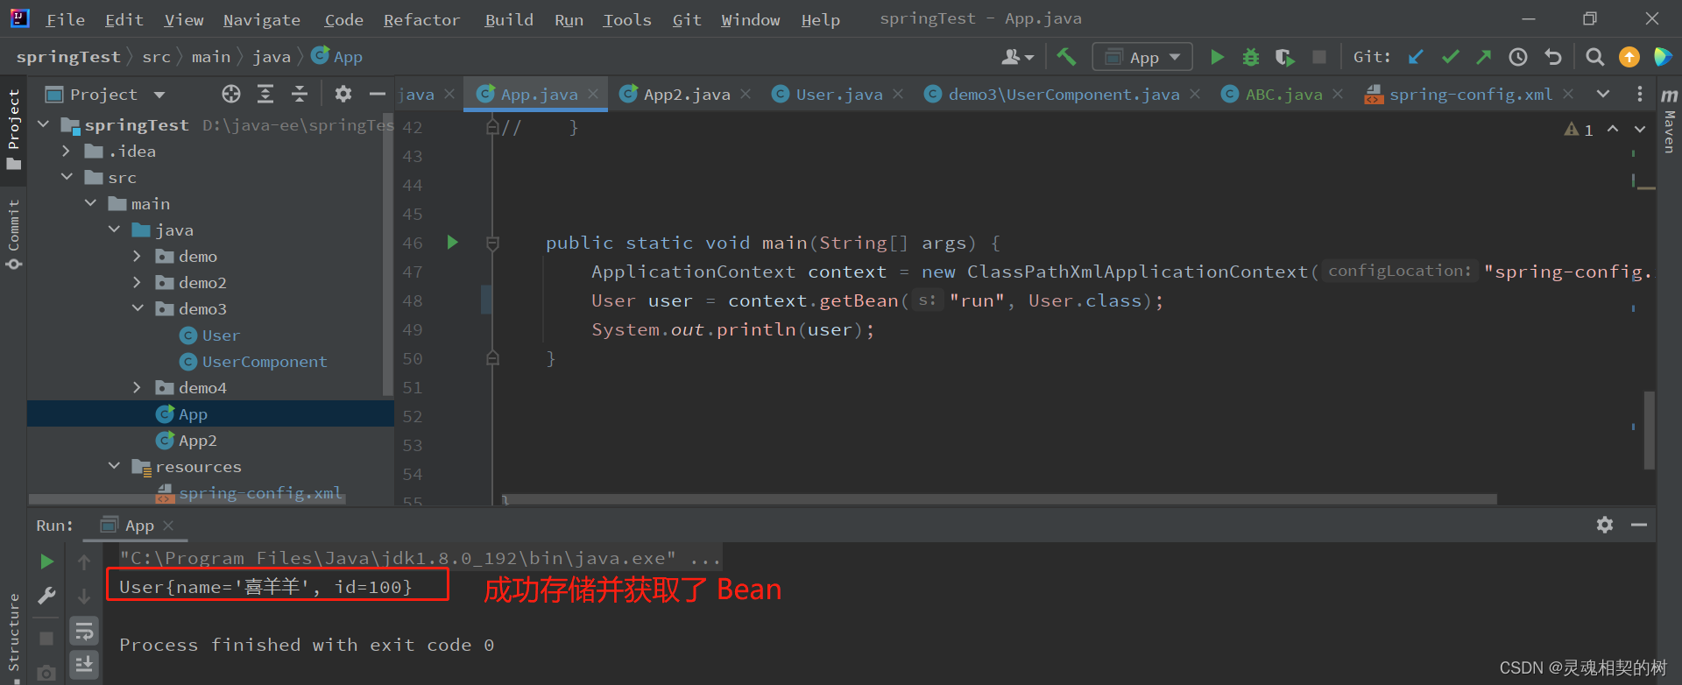Screen dimensions: 1682x685
Task: Expand all in Project panel
Action: point(265,94)
